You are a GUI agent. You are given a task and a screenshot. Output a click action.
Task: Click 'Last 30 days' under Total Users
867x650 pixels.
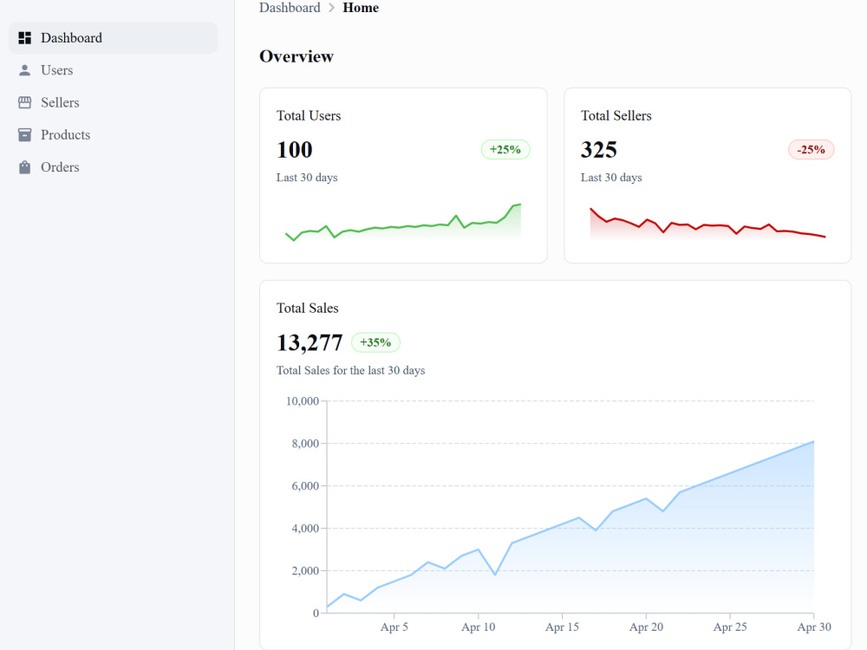coord(307,178)
